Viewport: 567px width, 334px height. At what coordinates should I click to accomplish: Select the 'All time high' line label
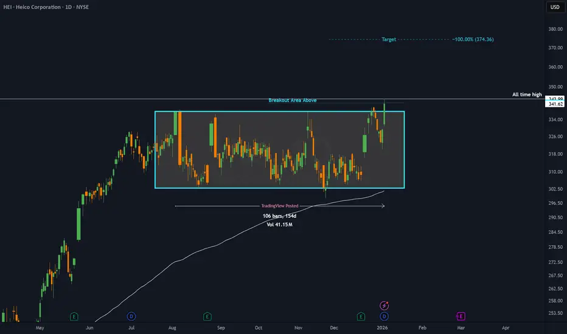coord(527,95)
